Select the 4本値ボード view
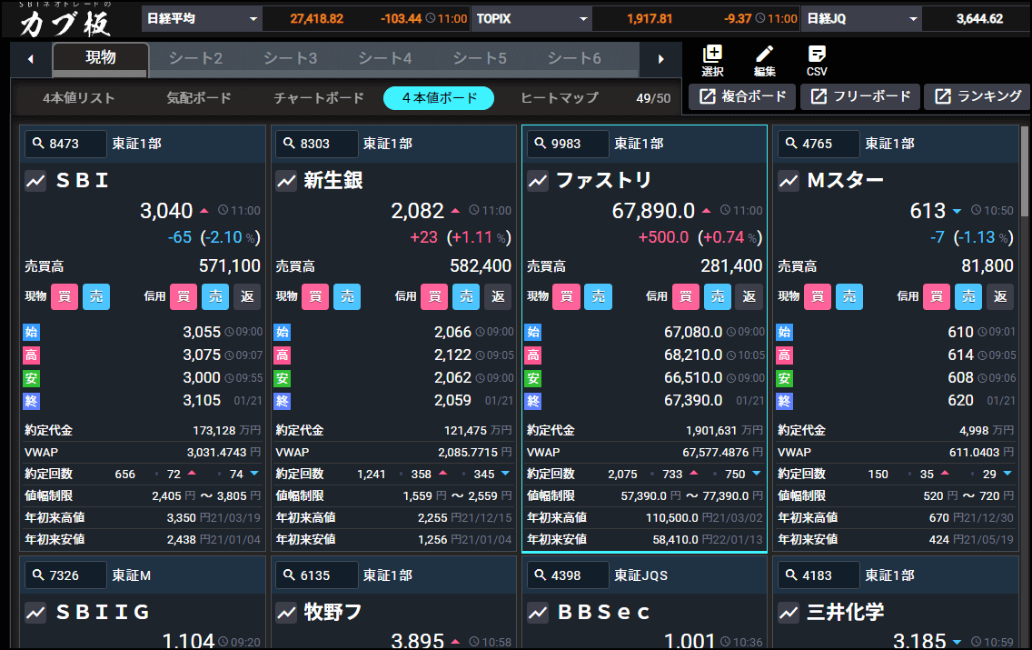Viewport: 1032px width, 650px height. (x=439, y=98)
